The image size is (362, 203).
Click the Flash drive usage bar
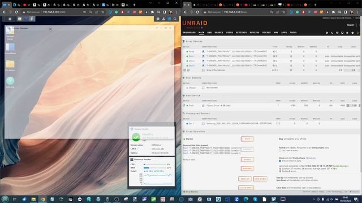(x=353, y=105)
